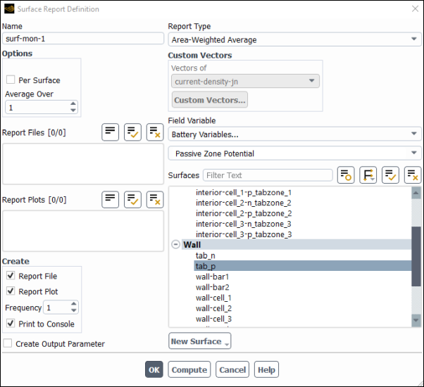This screenshot has height=387, width=424.
Task: Deselect all Surfaces with X icon
Action: 413,175
